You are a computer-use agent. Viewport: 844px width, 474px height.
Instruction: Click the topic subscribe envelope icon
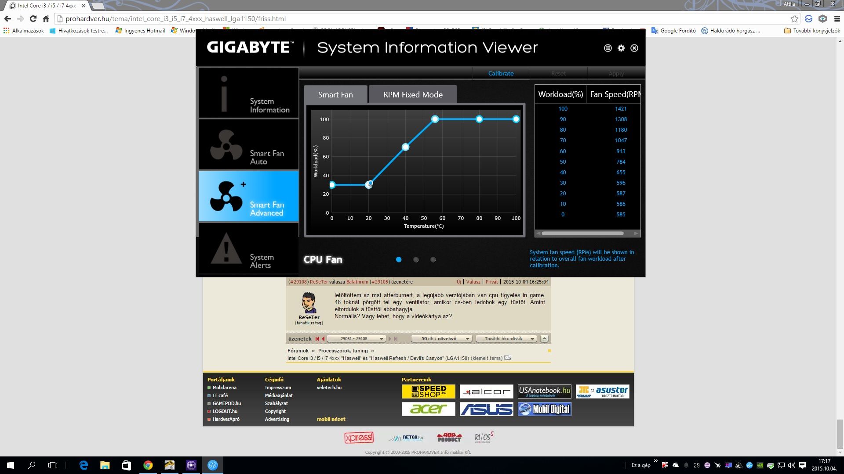coord(507,358)
